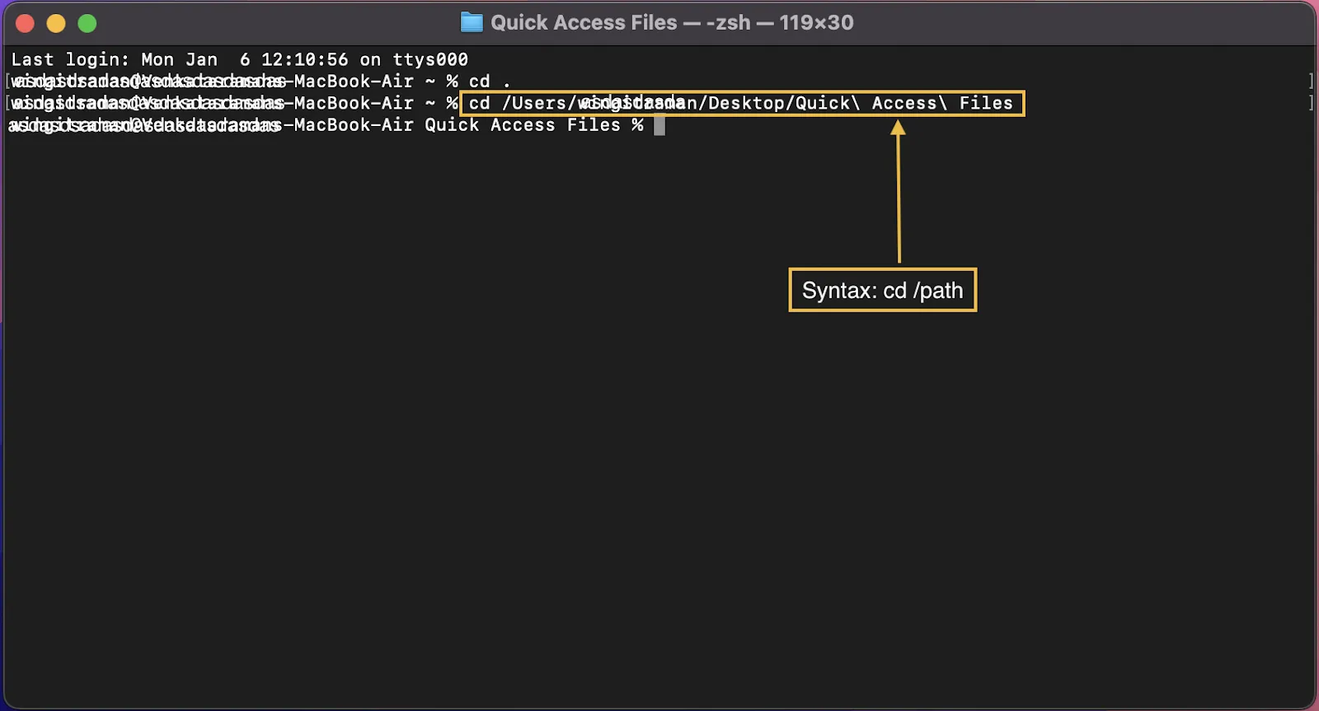Select the 'Syntax: cd /path' annotation box
Image resolution: width=1319 pixels, height=711 pixels.
pyautogui.click(x=883, y=290)
